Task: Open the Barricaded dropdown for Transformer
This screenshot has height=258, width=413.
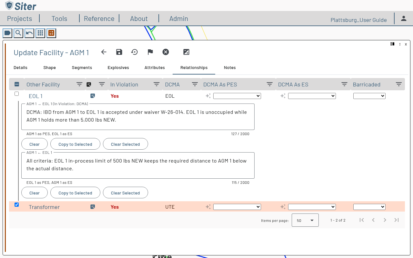Action: pos(369,207)
